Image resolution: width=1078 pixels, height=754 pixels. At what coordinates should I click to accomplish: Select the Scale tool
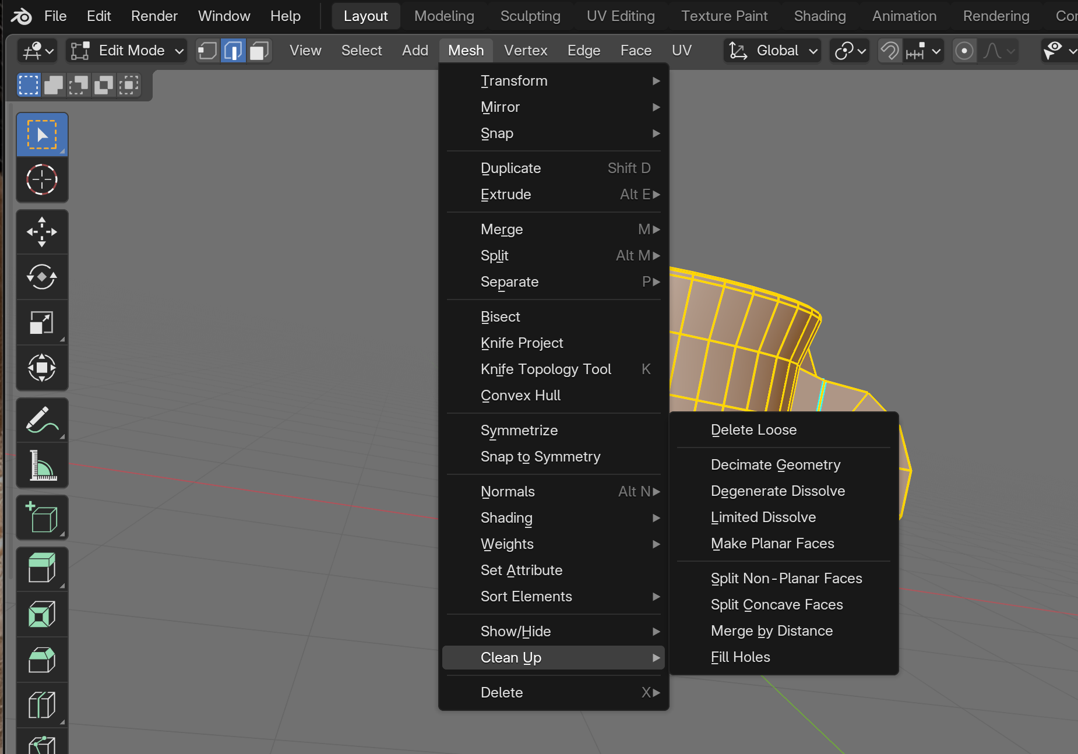[x=42, y=322]
